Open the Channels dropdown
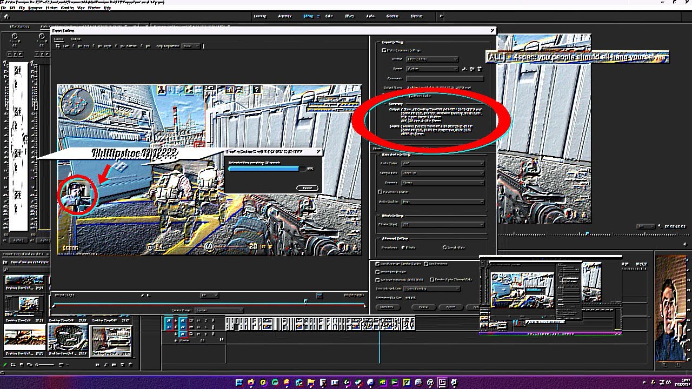The image size is (692, 389). [443, 183]
